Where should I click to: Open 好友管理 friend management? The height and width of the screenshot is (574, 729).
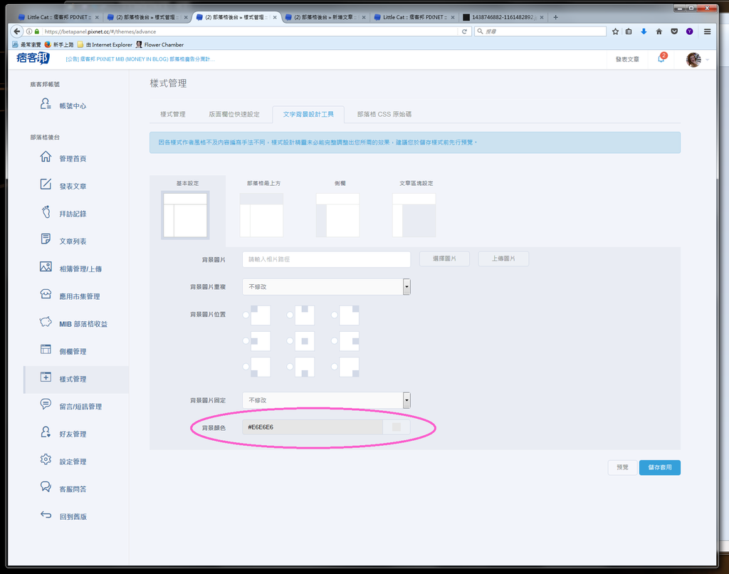[x=44, y=433]
